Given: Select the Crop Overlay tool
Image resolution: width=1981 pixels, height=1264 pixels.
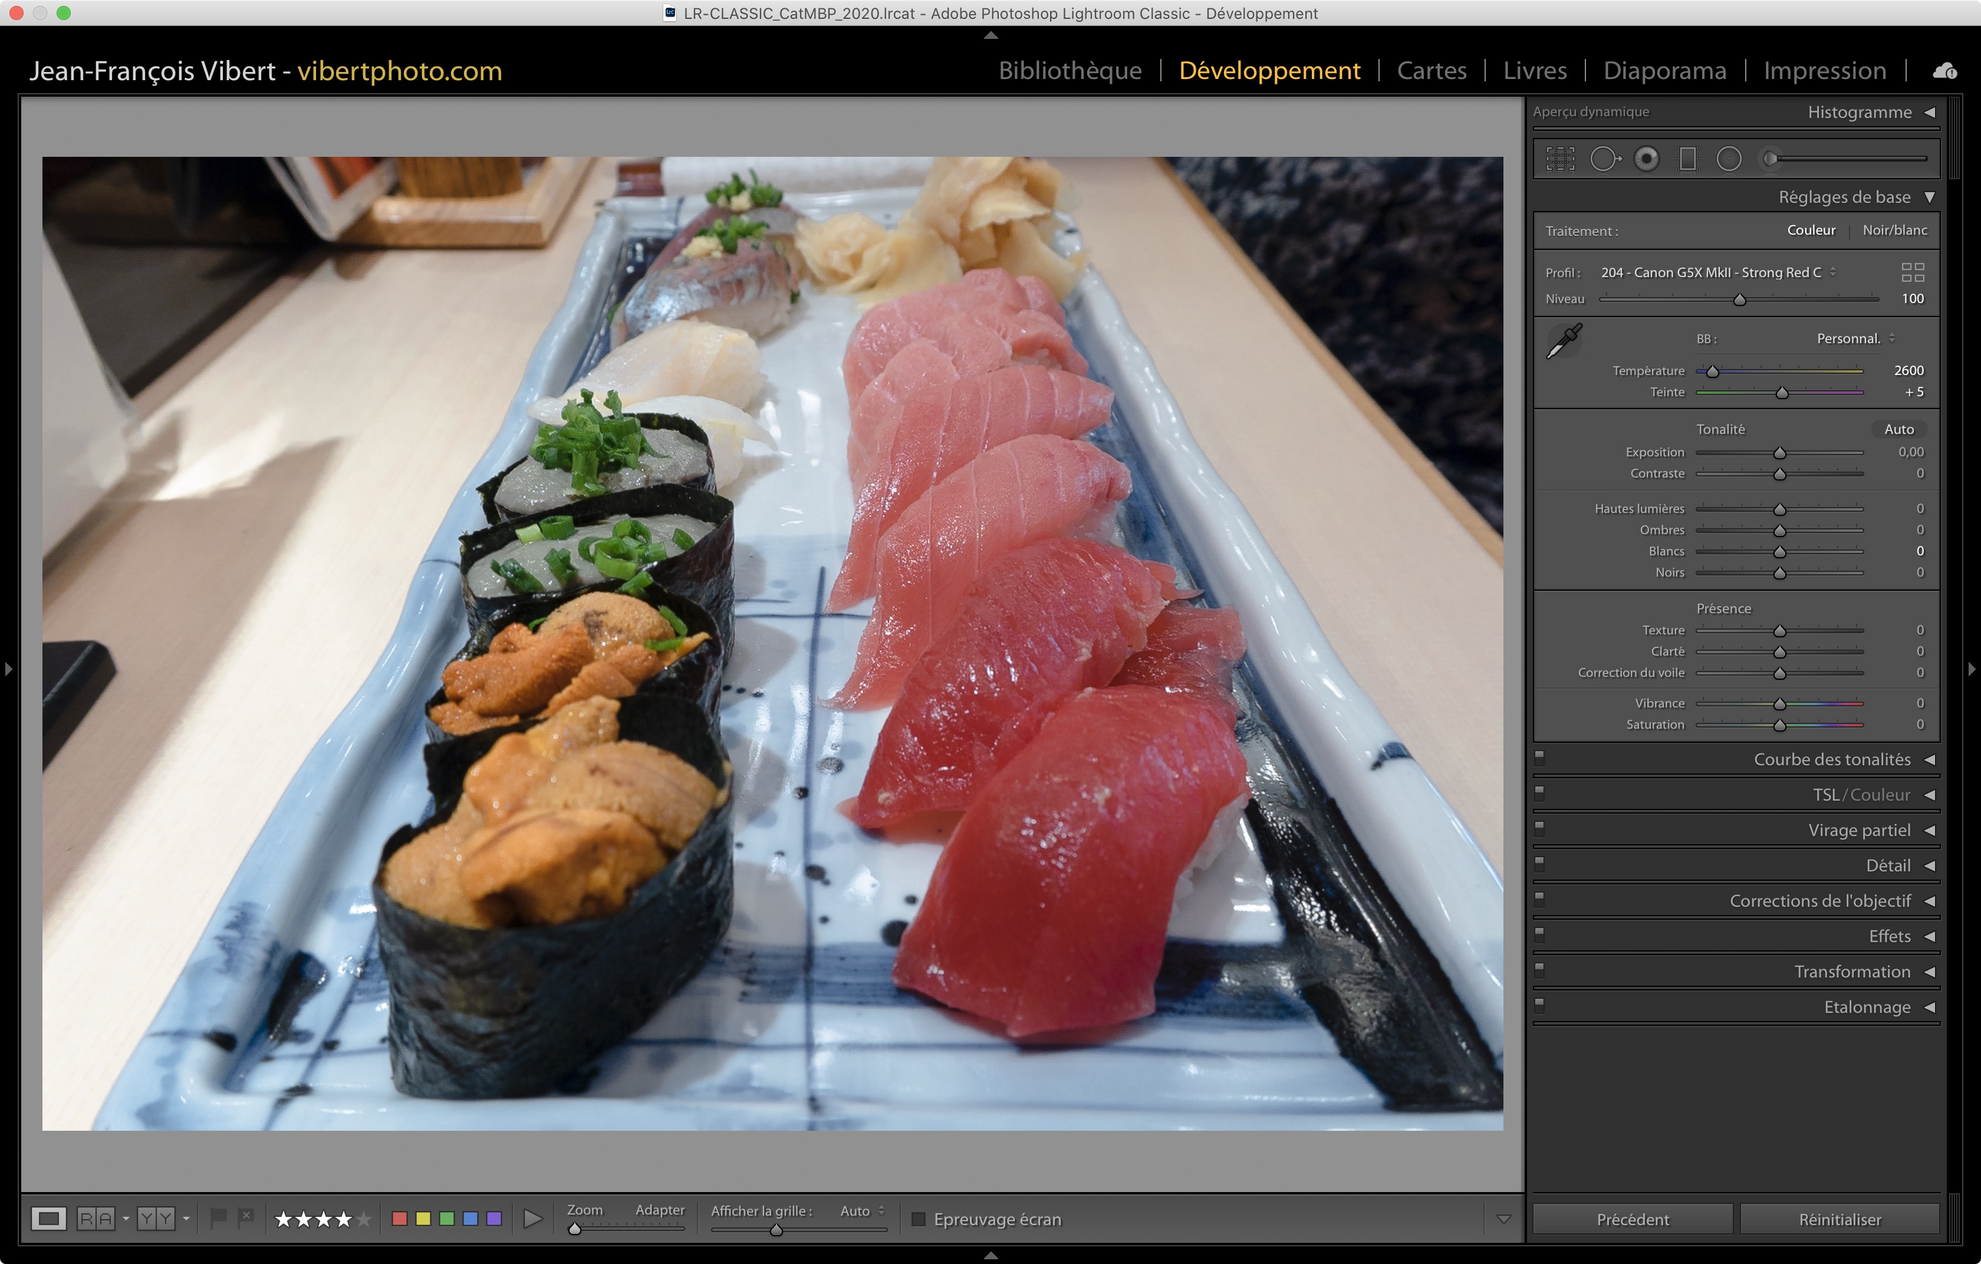Looking at the screenshot, I should (x=1560, y=159).
